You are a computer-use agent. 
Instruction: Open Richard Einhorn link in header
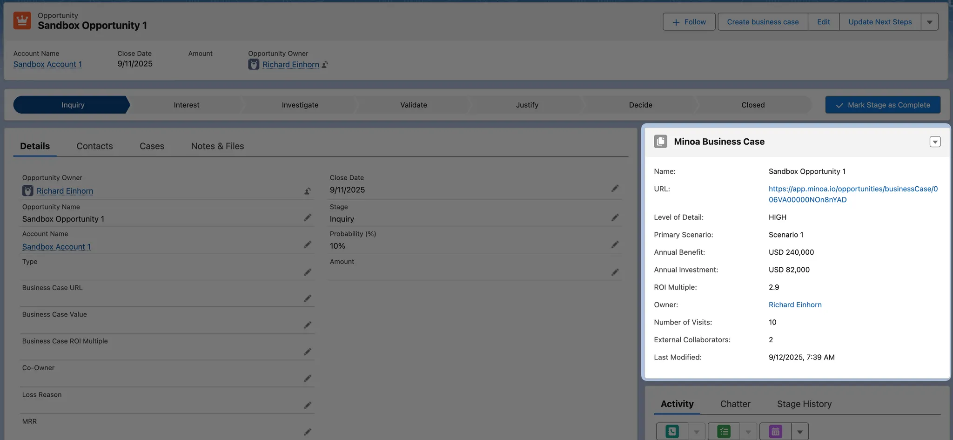pyautogui.click(x=291, y=65)
